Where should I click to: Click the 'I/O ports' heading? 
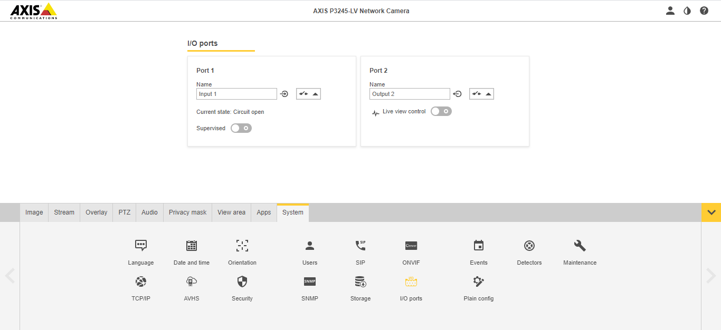pyautogui.click(x=203, y=43)
